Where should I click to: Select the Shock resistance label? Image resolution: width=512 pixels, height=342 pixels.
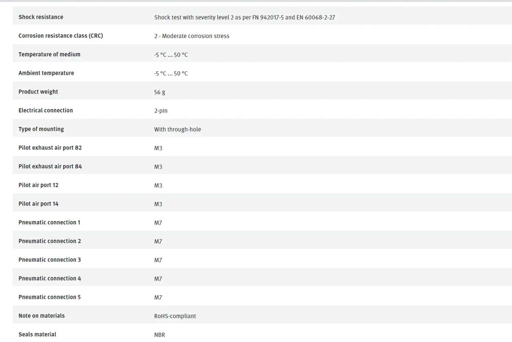41,17
